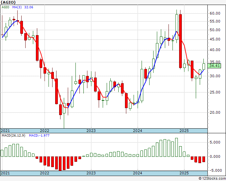Viewport: 226px width, 181px height.
Task: Click the 0.000 MACD axis label
Action: [x=215, y=156]
